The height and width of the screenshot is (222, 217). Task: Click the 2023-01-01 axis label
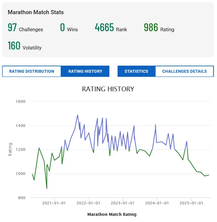tap(123, 203)
